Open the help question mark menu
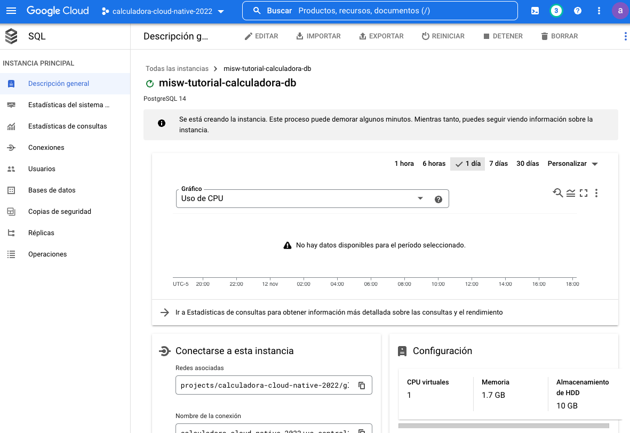 [x=577, y=11]
